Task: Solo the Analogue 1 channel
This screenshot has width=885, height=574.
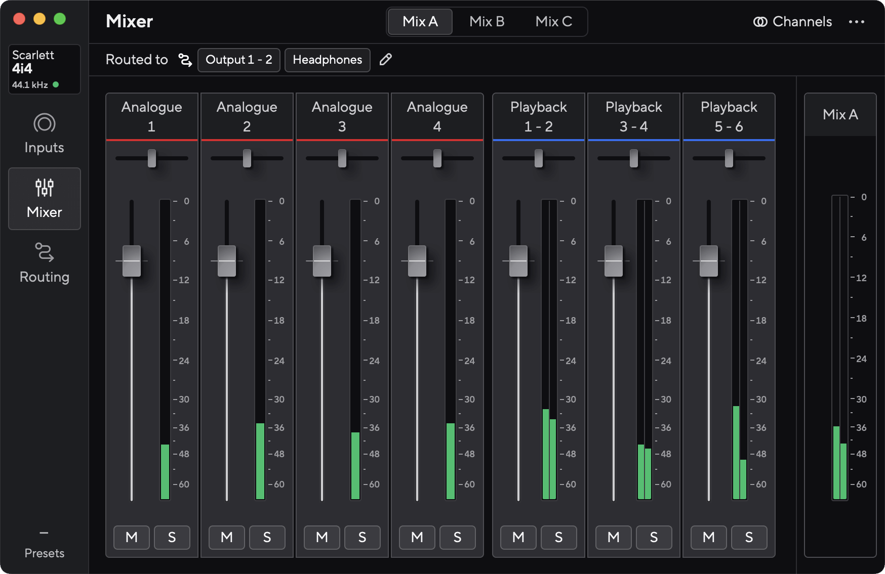Action: [172, 537]
